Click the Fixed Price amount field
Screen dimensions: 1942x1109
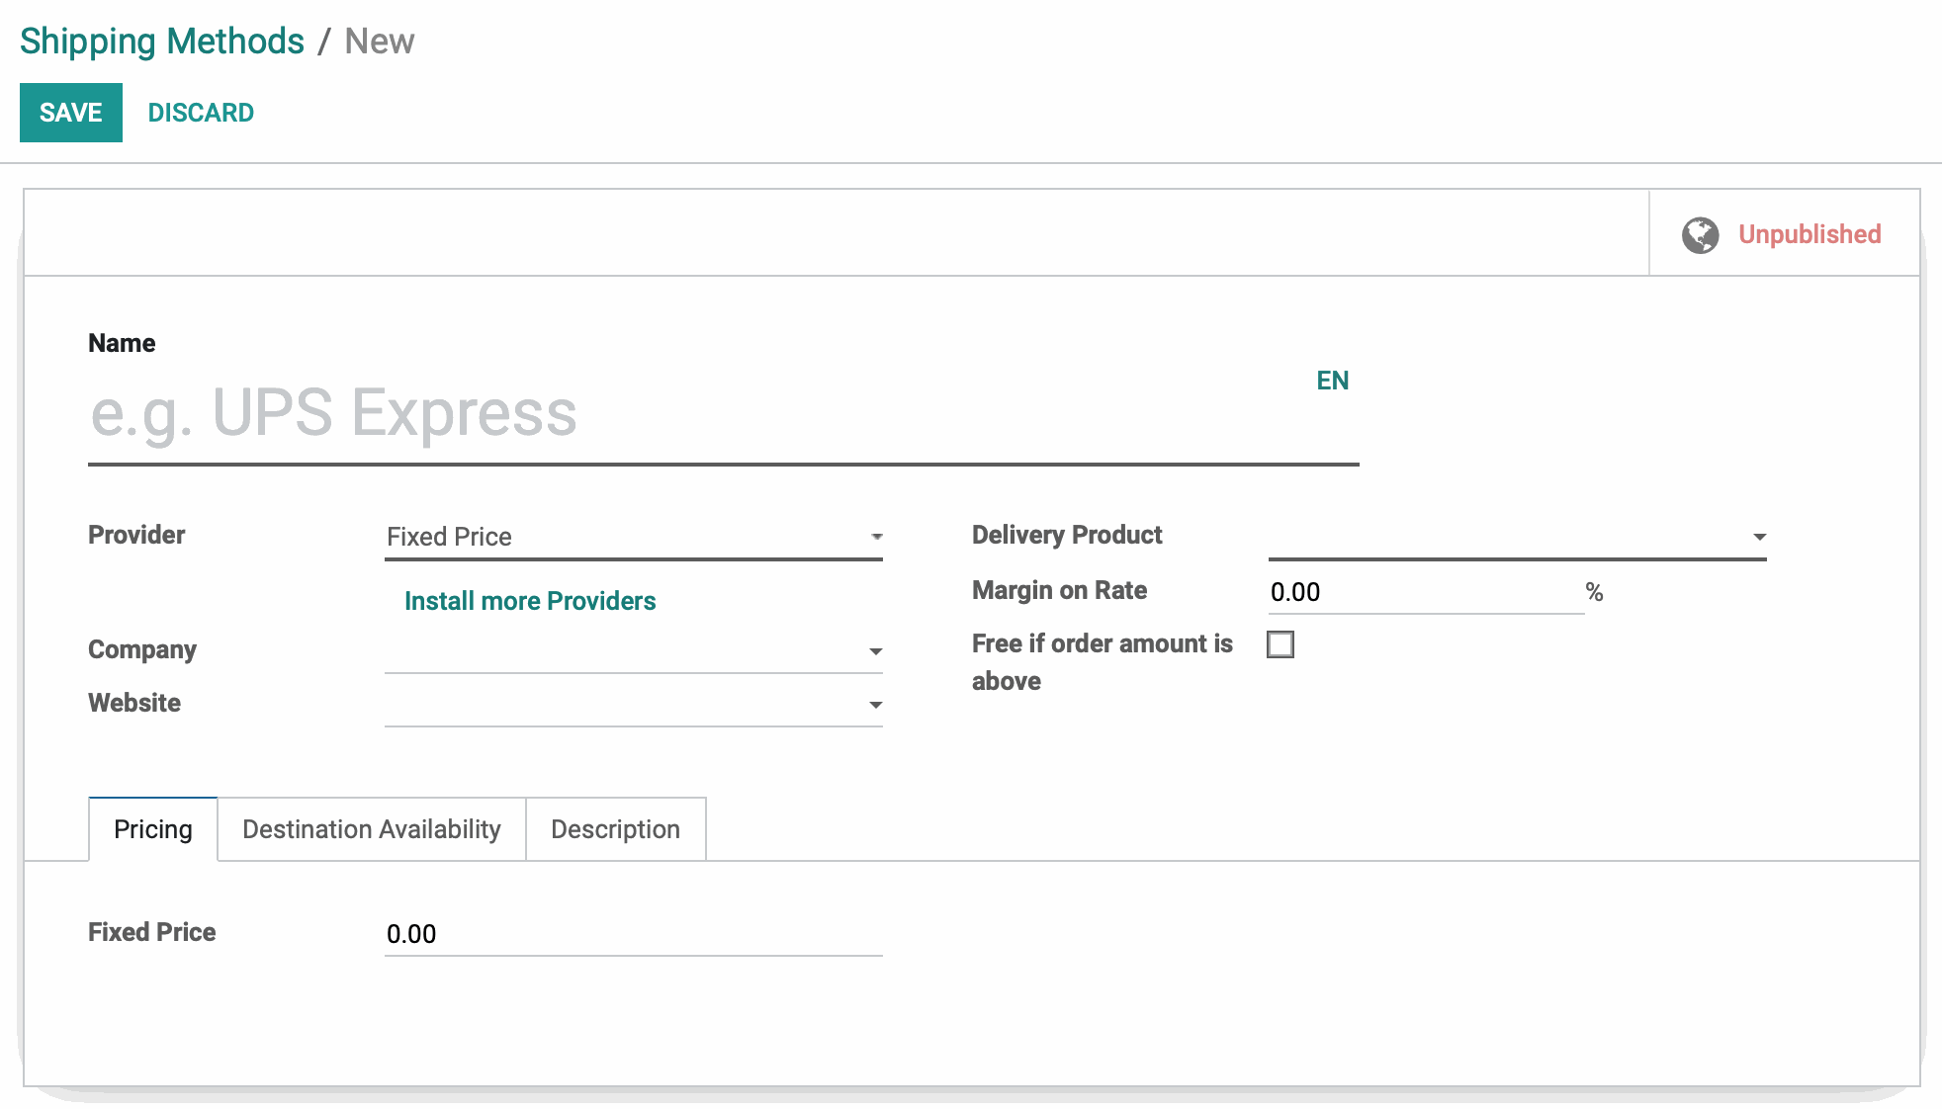[633, 934]
